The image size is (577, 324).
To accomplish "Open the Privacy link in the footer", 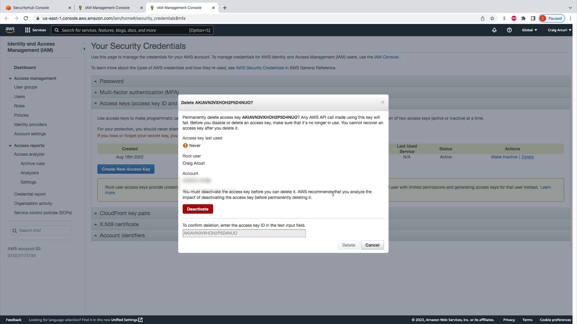I will coord(509,320).
